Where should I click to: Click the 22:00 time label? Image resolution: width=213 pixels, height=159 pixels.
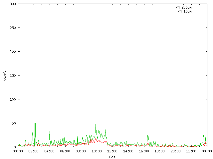point(191,151)
